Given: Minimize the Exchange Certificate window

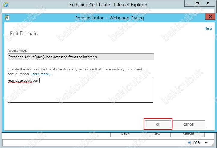Looking at the screenshot, I should [x=189, y=4].
